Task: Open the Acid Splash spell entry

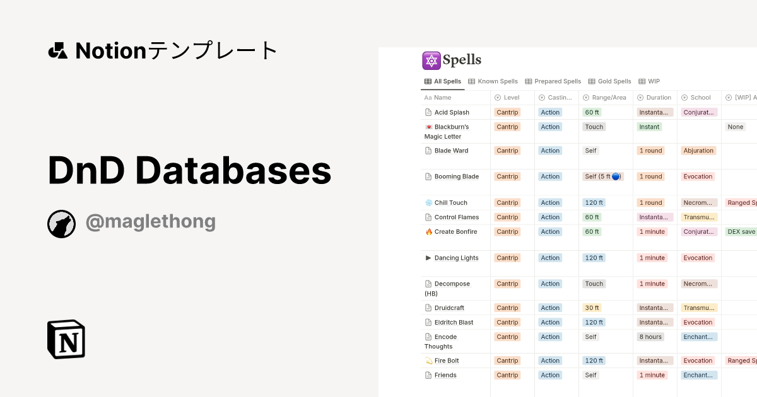Action: pyautogui.click(x=450, y=112)
